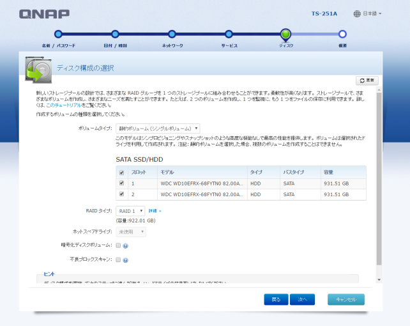Select the model cell of slot 2
Viewport: 410px width, 326px height.
(202, 195)
